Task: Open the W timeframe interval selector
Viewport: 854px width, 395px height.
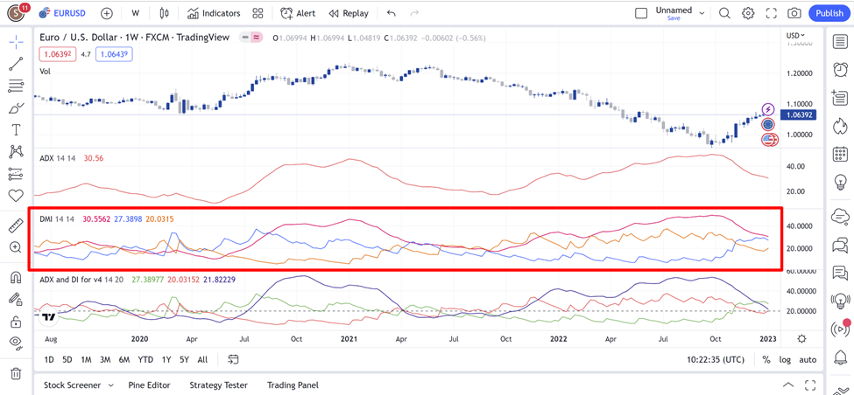Action: (136, 13)
